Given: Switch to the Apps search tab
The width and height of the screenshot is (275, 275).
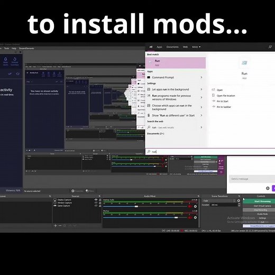Looking at the screenshot, I should (x=159, y=47).
